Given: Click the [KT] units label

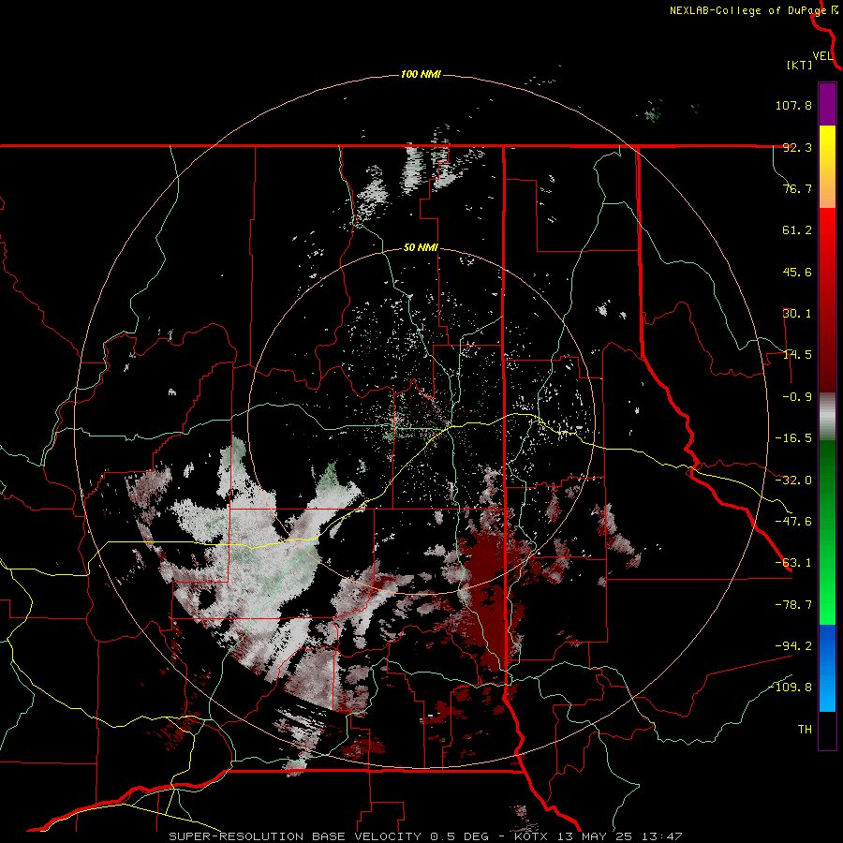Looking at the screenshot, I should (799, 65).
